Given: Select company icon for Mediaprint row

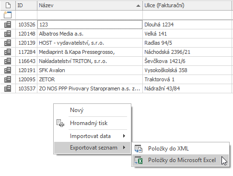Looking at the screenshot, I should 8,52.
